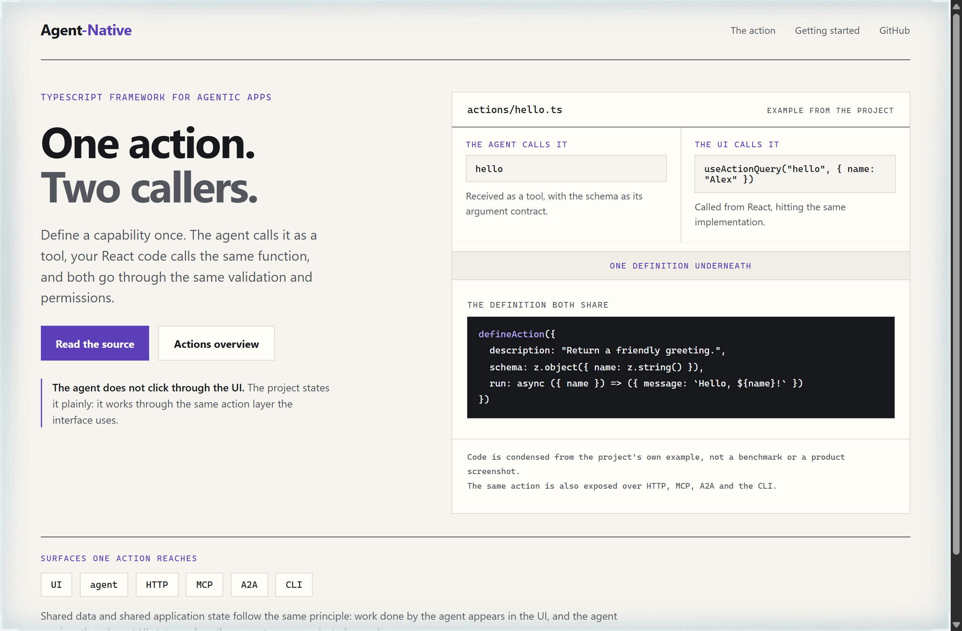
Task: Click "THE UI CALLS IT" heading
Action: 737,145
